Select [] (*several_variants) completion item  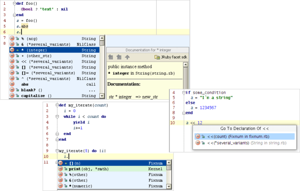54,67
